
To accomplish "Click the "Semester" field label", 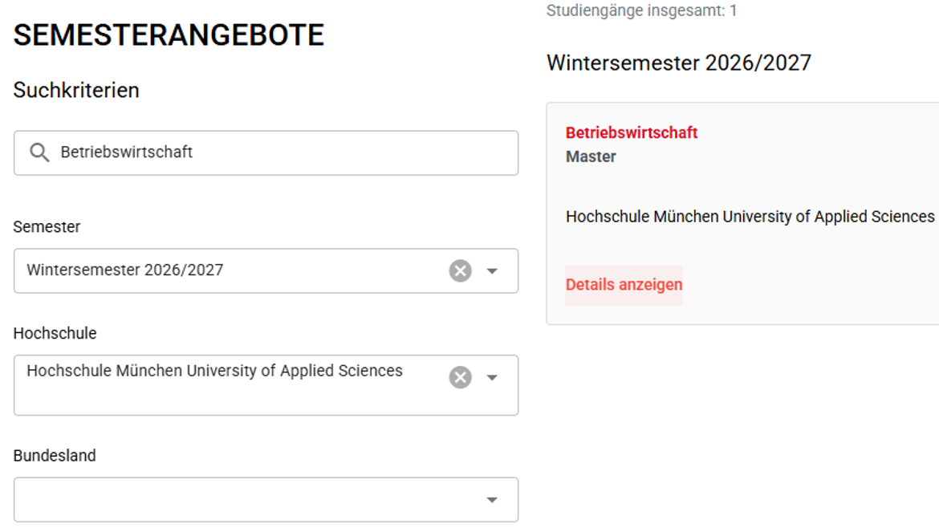I will click(46, 227).
